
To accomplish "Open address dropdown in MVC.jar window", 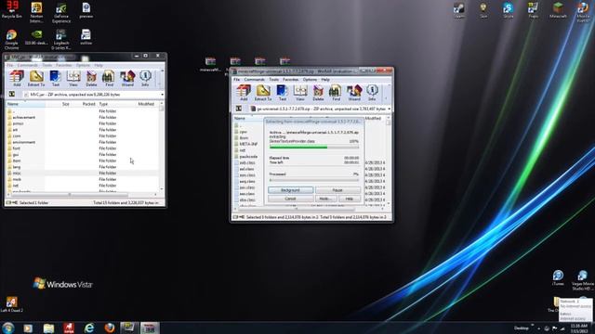I will 162,95.
